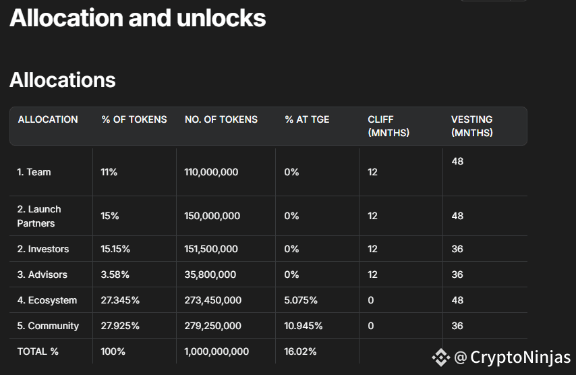Click the "1. Team" row label
576x375 pixels.
[34, 172]
